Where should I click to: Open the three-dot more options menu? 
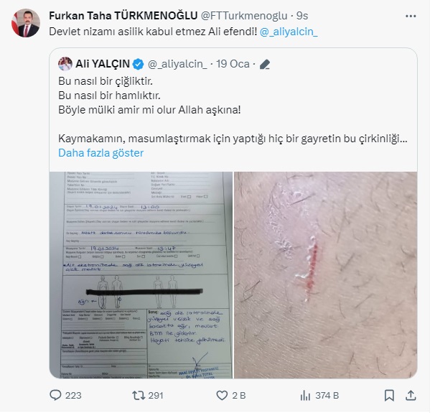(x=411, y=16)
